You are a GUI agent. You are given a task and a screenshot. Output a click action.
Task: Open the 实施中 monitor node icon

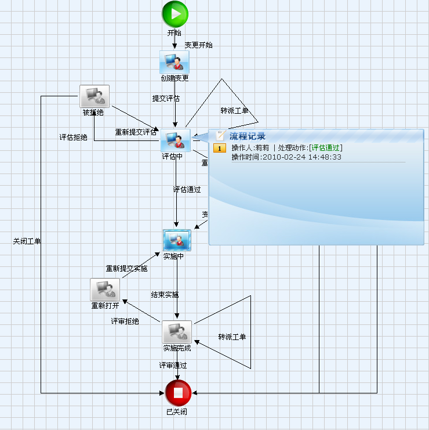(x=176, y=240)
